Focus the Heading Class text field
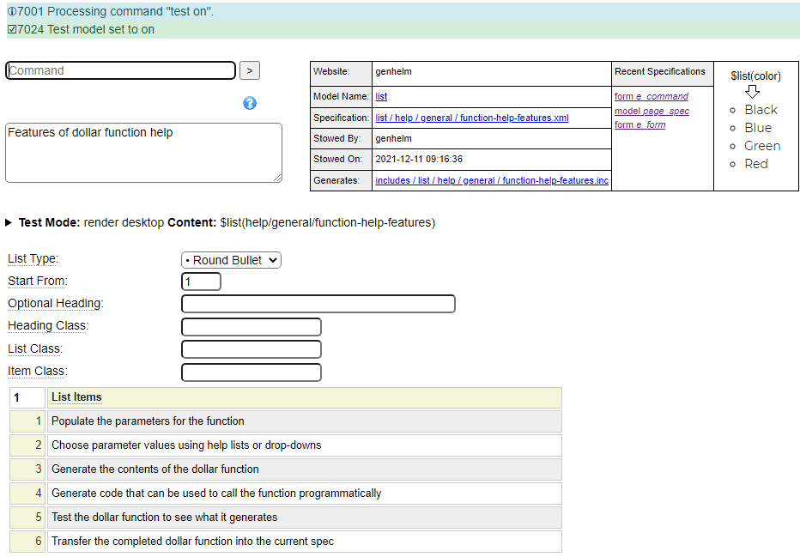 click(x=252, y=327)
